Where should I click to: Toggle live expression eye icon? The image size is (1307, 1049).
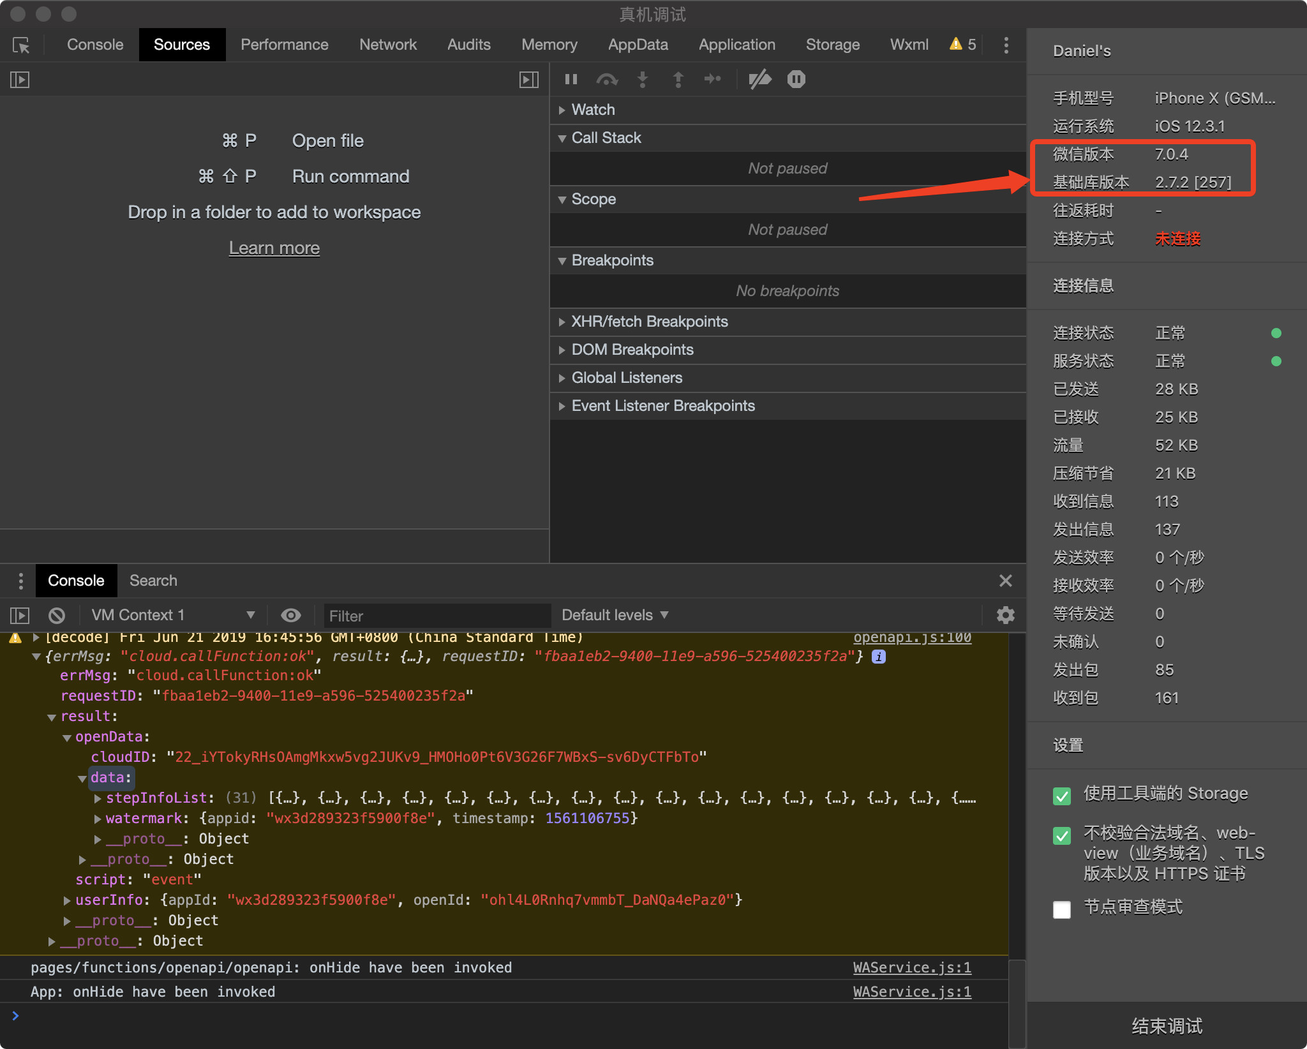pos(291,615)
